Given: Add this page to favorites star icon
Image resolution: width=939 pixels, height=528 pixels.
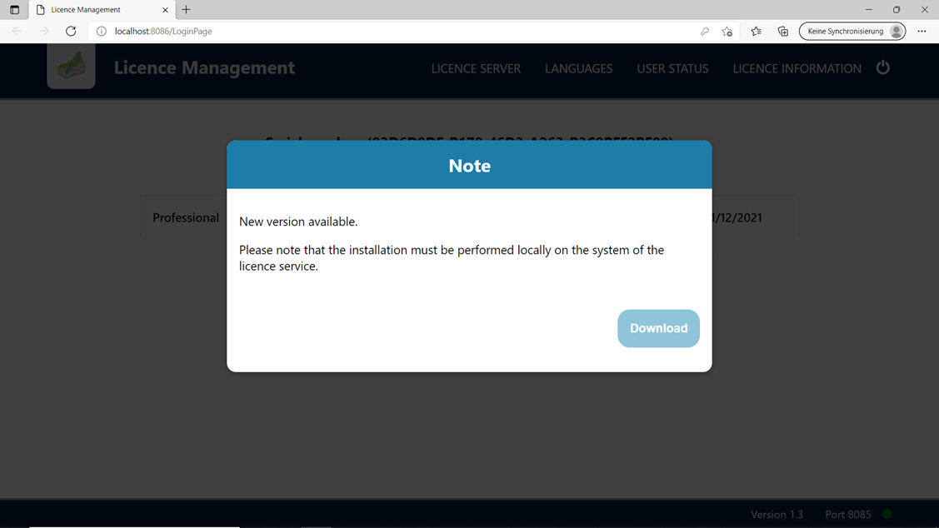Looking at the screenshot, I should point(727,32).
